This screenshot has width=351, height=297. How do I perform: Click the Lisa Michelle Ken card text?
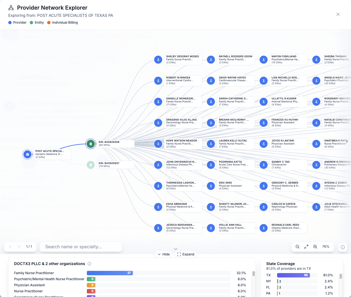(x=285, y=80)
